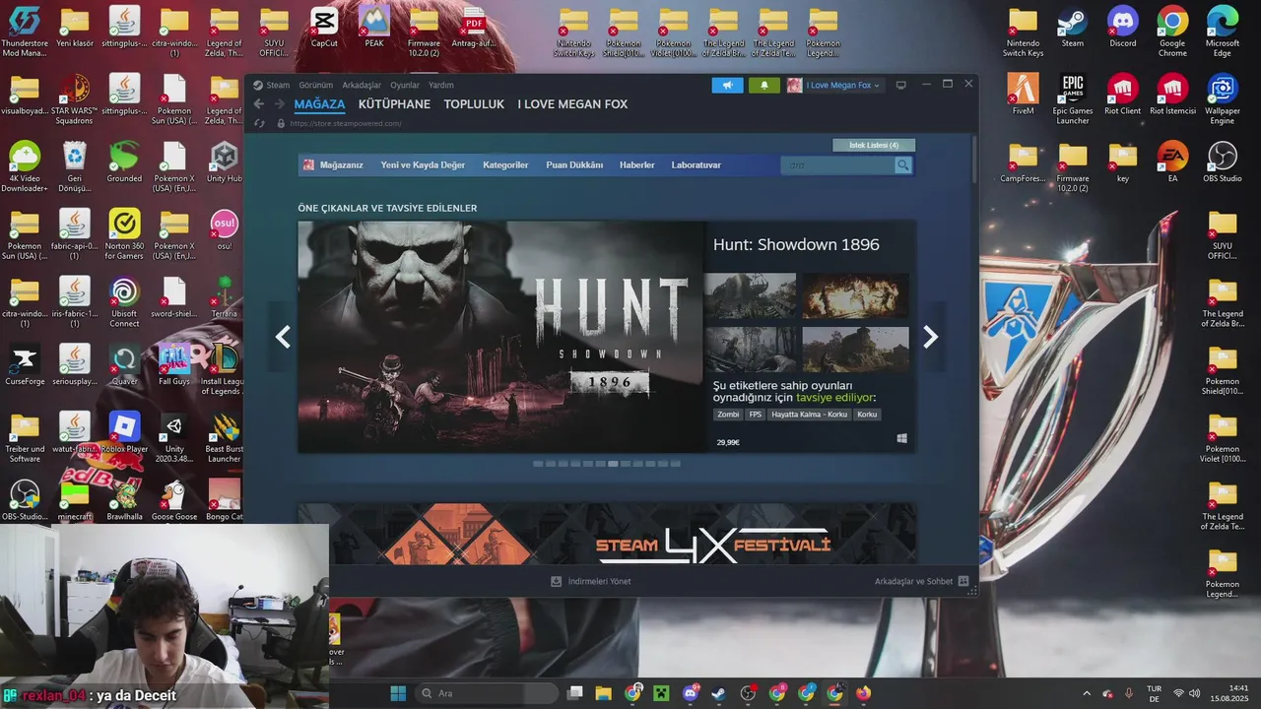The width and height of the screenshot is (1261, 709).
Task: Expand the Kategoriler menu
Action: tap(505, 165)
